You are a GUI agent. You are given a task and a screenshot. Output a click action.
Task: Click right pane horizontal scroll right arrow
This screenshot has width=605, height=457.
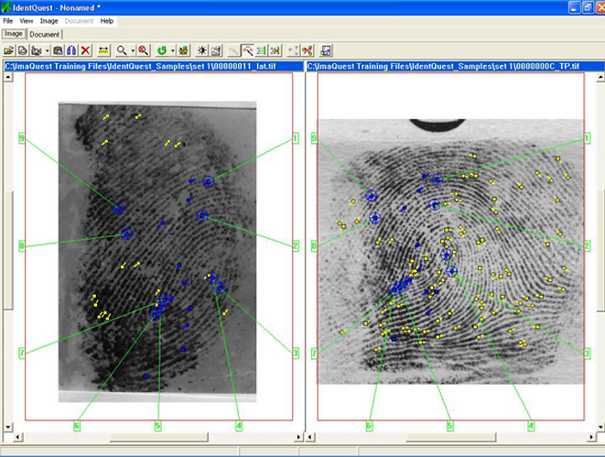pos(590,438)
